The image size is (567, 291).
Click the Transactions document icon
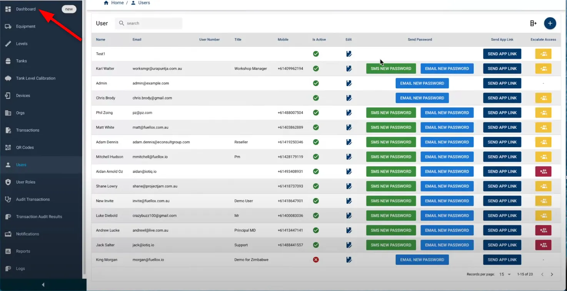coord(8,130)
